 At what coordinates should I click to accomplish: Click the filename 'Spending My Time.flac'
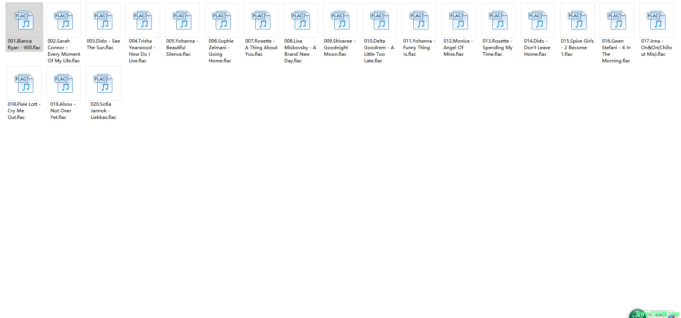pos(497,51)
